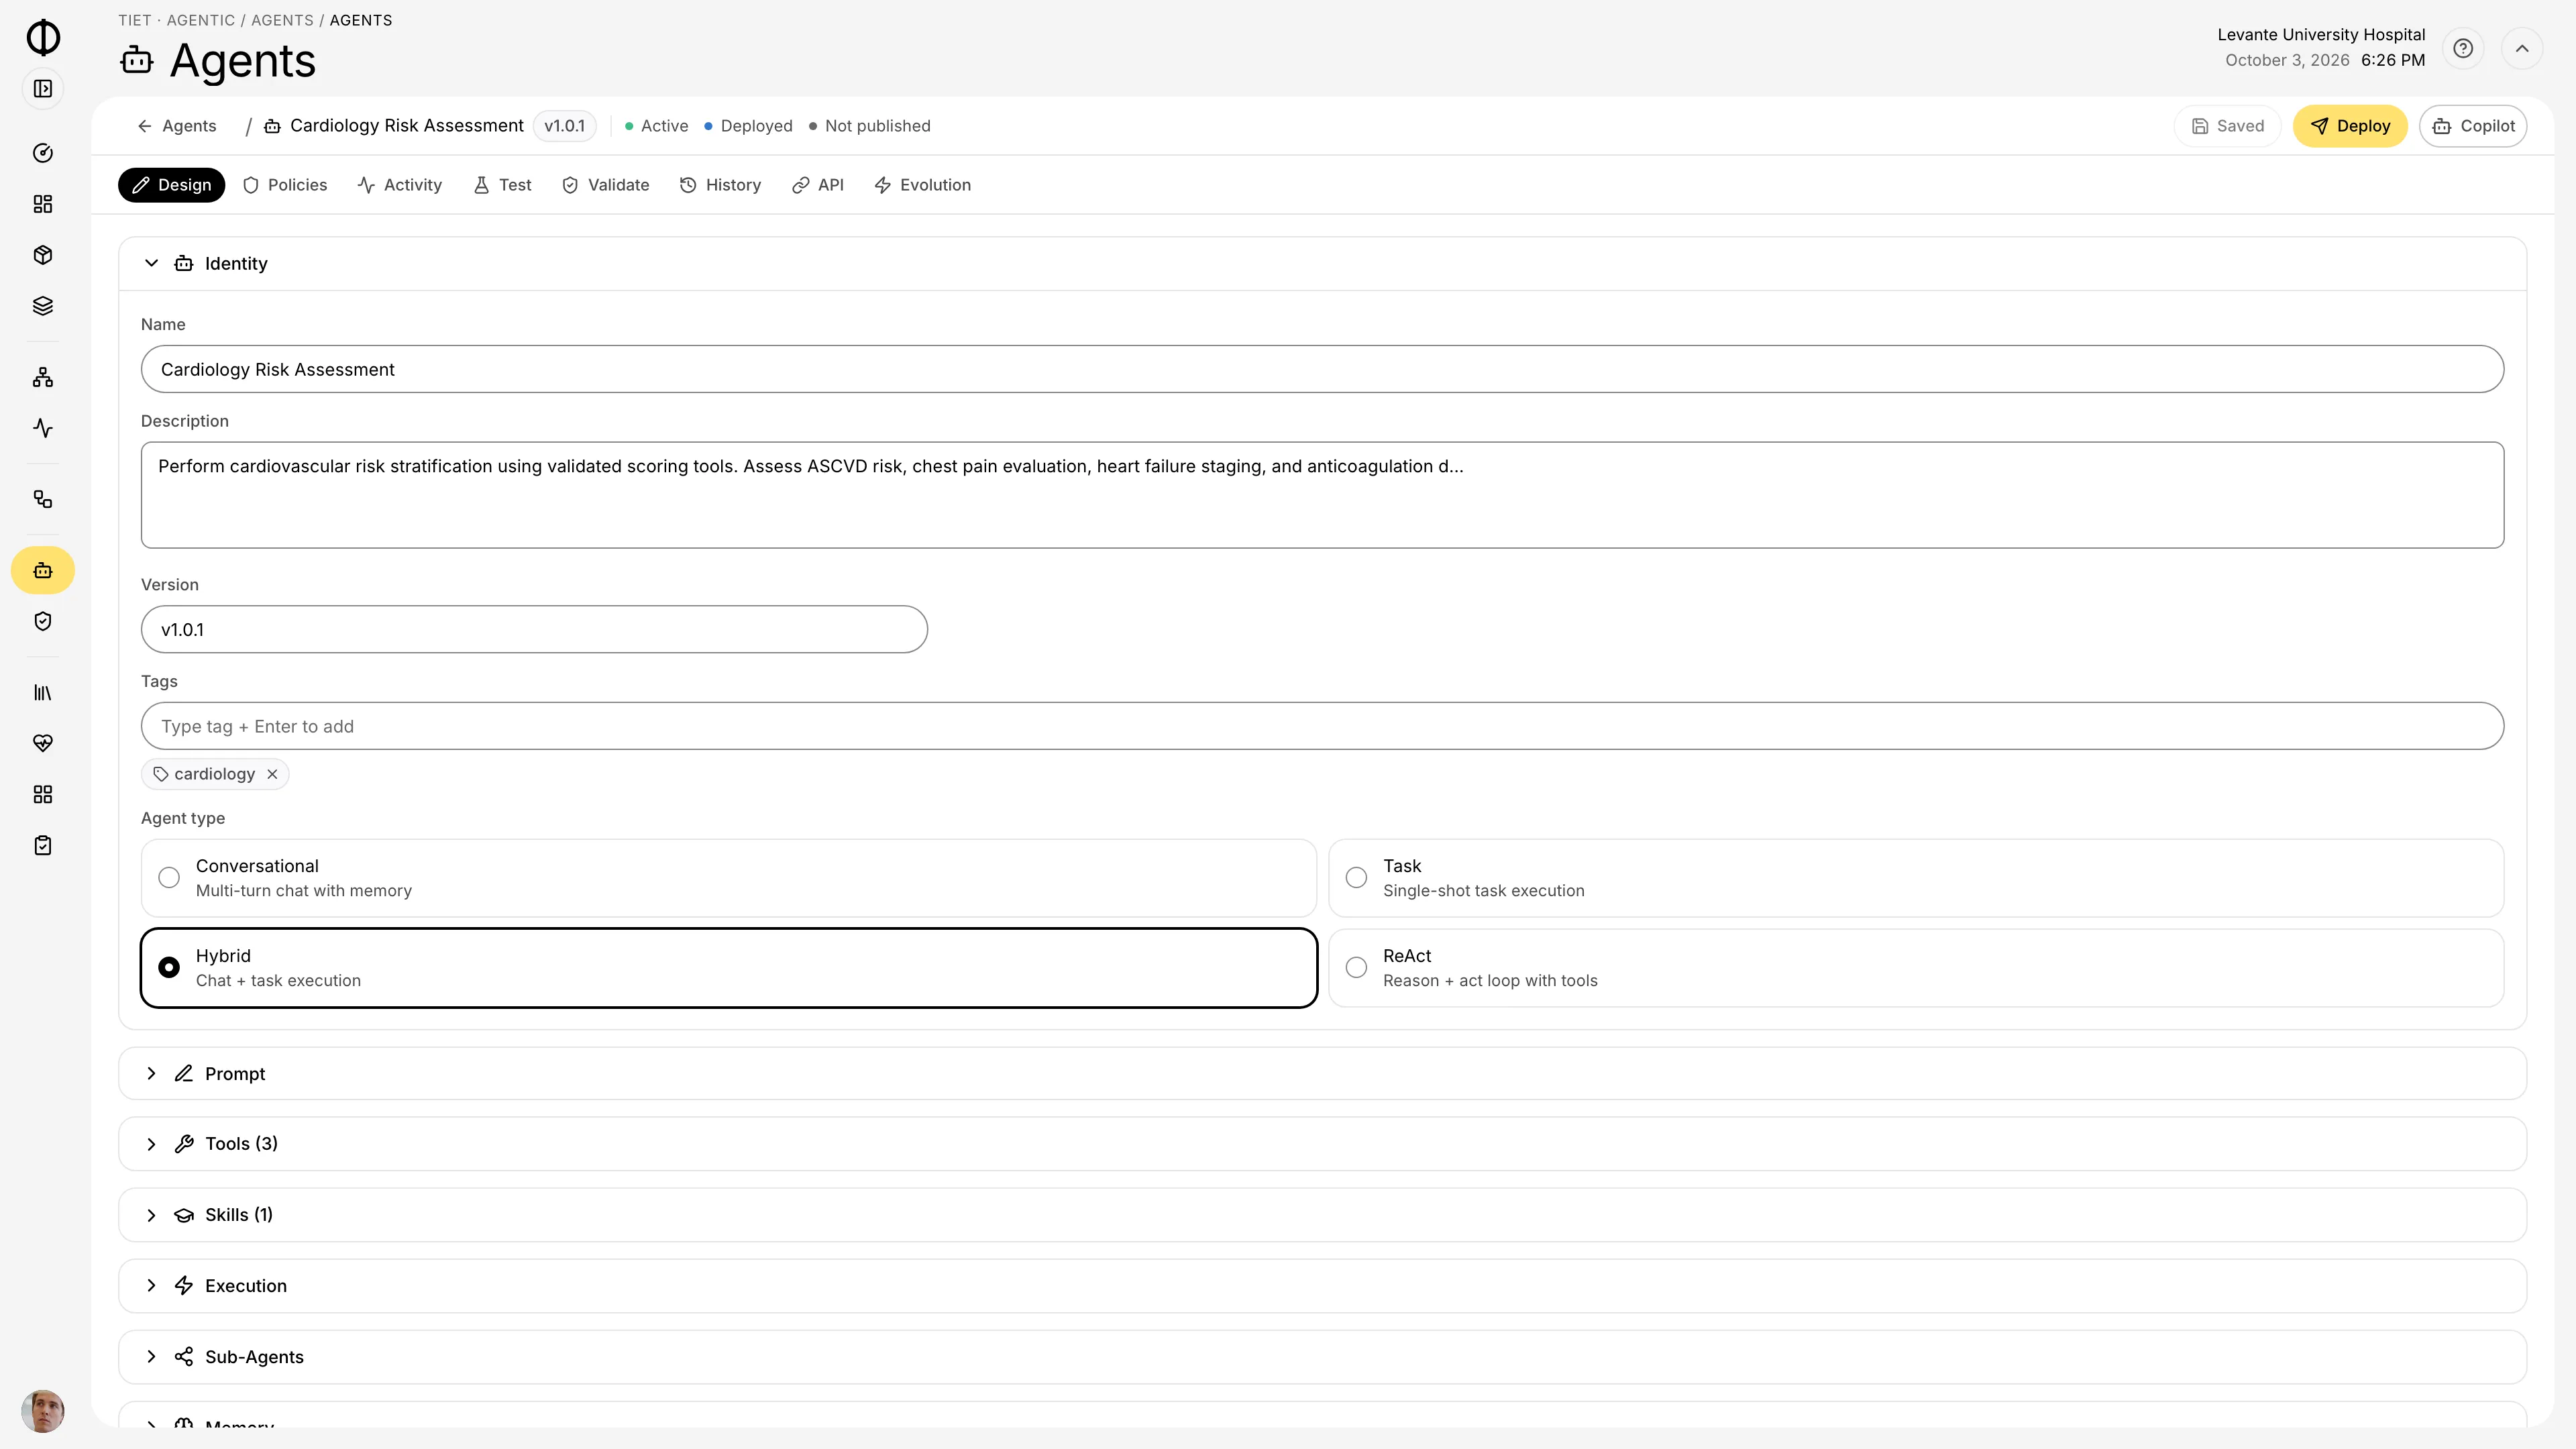Click the Tags input field
2576x1449 pixels.
[x=1322, y=726]
